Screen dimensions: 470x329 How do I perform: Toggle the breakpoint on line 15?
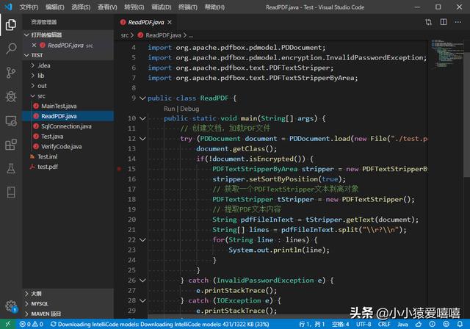coord(119,169)
